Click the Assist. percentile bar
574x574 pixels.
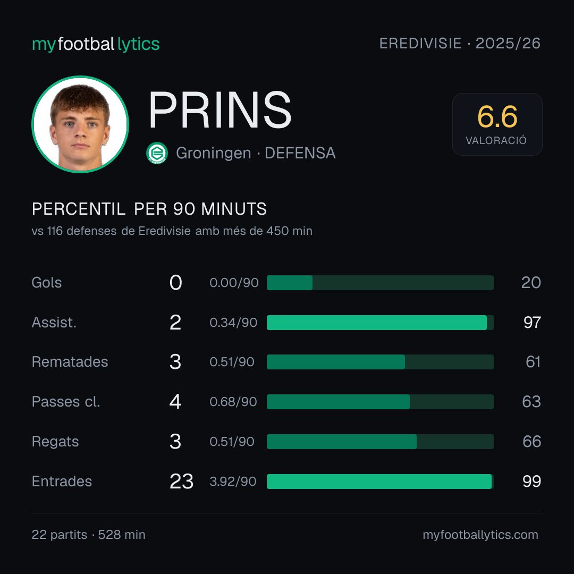pos(380,323)
